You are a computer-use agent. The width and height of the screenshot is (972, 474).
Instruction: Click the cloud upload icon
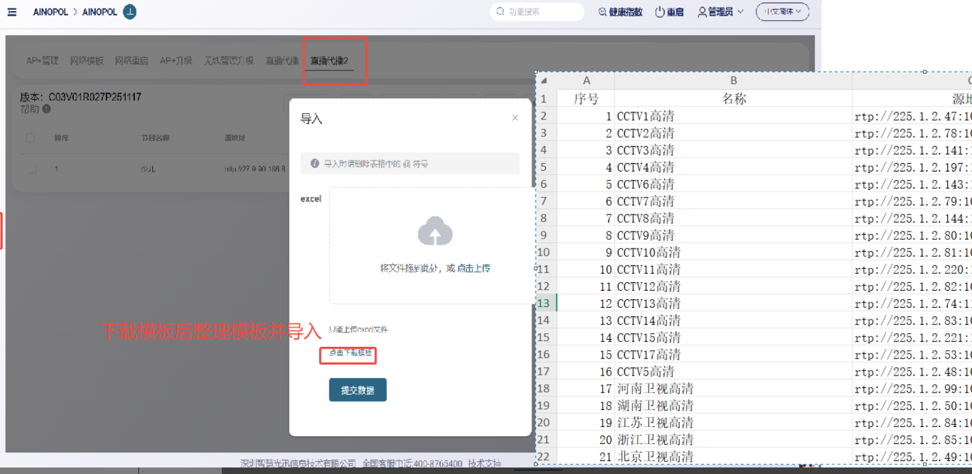pyautogui.click(x=435, y=232)
